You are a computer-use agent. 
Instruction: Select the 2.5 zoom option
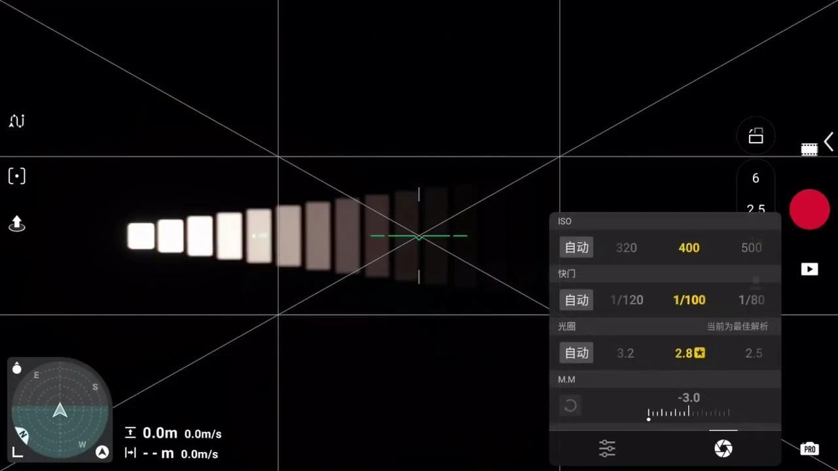click(756, 208)
